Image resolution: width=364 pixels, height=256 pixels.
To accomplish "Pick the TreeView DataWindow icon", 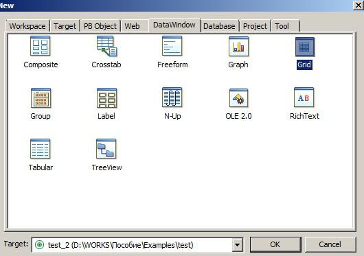I will click(x=106, y=149).
